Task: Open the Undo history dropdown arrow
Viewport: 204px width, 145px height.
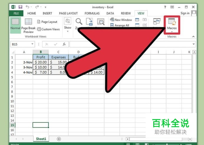Action: point(31,7)
